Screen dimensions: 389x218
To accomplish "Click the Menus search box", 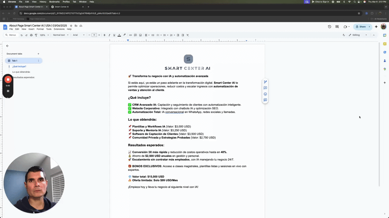I will [11, 35].
